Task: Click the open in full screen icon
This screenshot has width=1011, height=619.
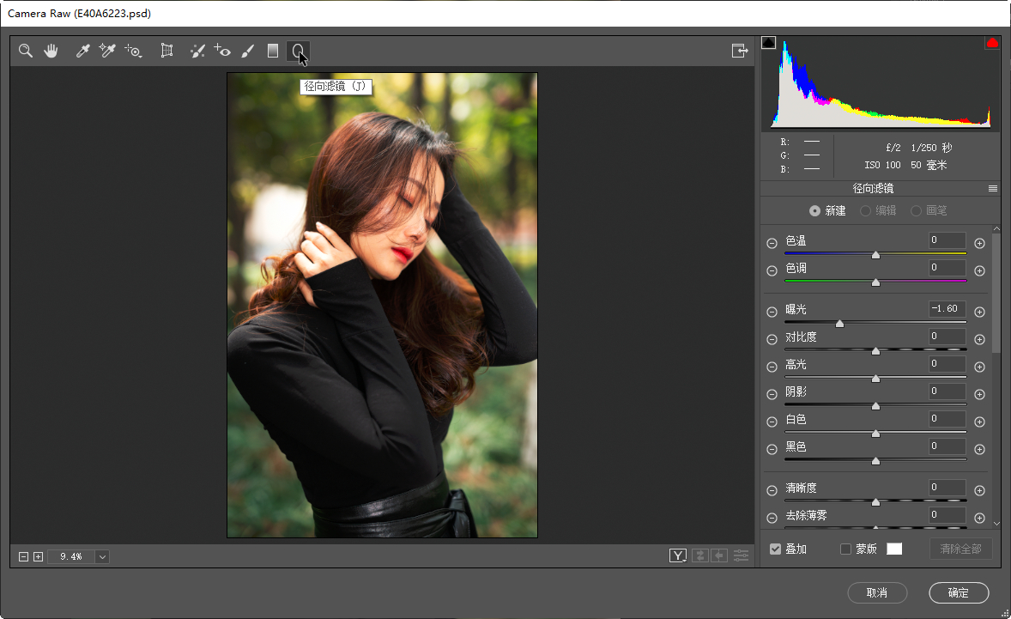Action: (739, 52)
